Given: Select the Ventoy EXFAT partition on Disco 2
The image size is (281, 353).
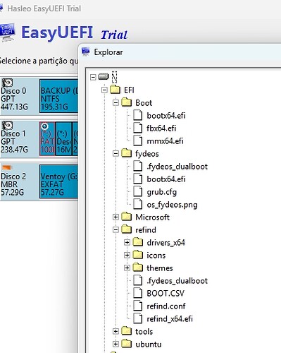Looking at the screenshot, I should point(58,181).
